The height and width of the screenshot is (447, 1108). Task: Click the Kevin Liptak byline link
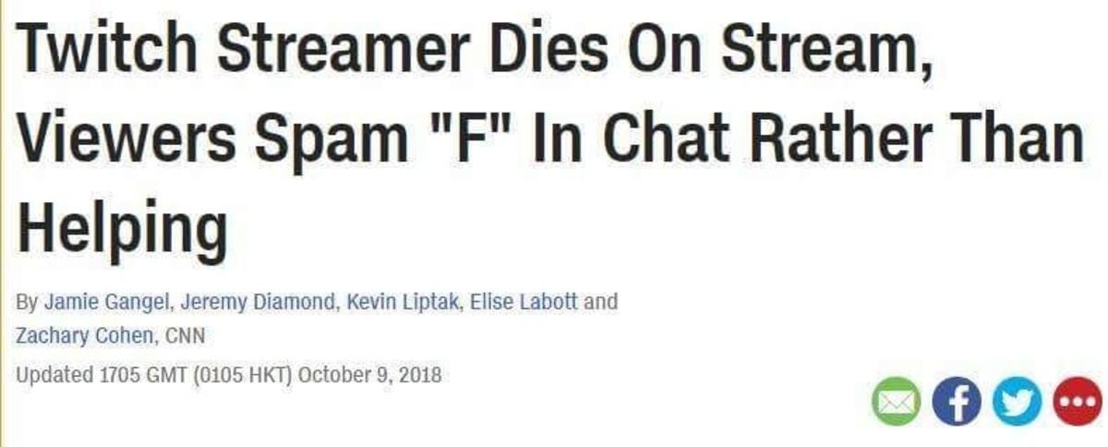402,302
